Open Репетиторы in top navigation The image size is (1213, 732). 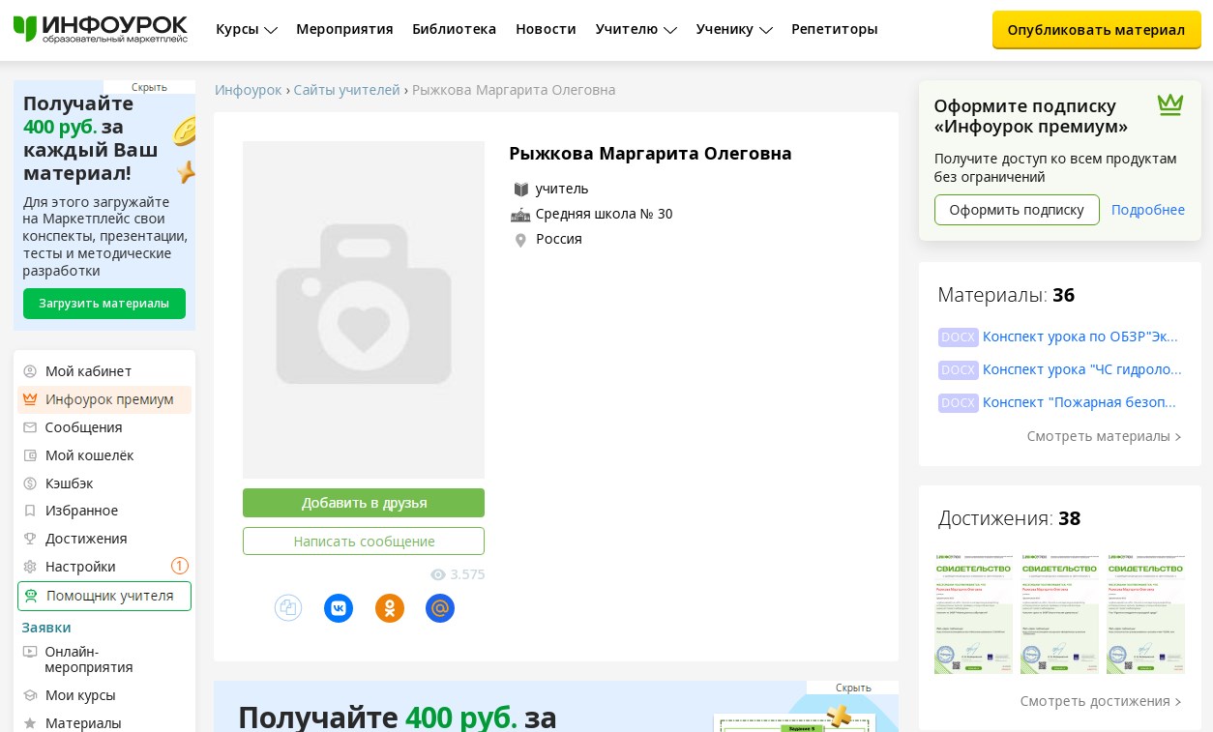pos(834,29)
